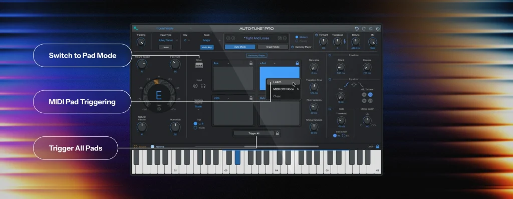Click the preset minus icon at the right end

285,38
